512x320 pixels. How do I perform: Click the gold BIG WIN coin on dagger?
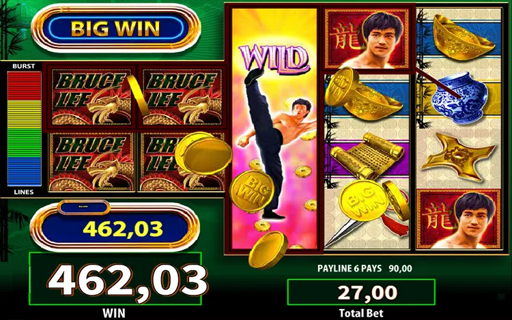click(x=362, y=201)
